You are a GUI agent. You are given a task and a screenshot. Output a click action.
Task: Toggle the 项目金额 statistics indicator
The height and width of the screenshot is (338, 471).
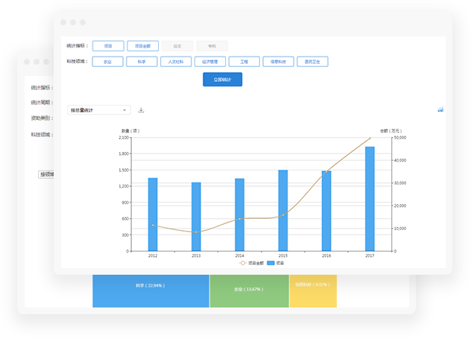click(142, 46)
